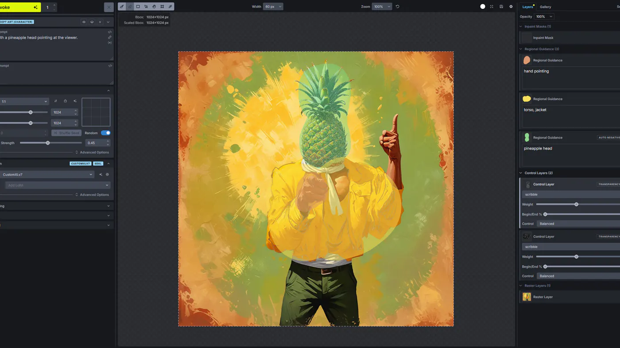Viewport: 620px width, 348px height.
Task: Click the TRANSPARENCY badge on the second Control Layer
Action: pyautogui.click(x=608, y=237)
